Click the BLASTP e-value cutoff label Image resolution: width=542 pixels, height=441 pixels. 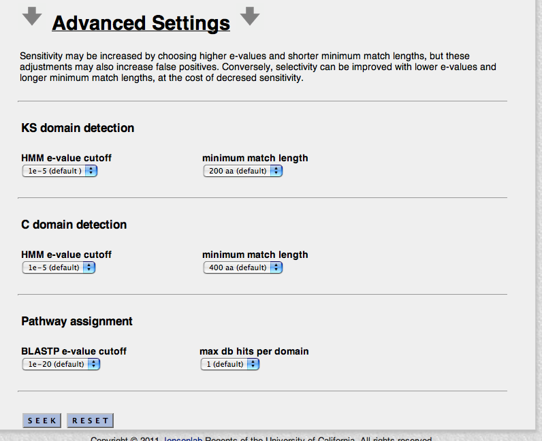pos(74,351)
